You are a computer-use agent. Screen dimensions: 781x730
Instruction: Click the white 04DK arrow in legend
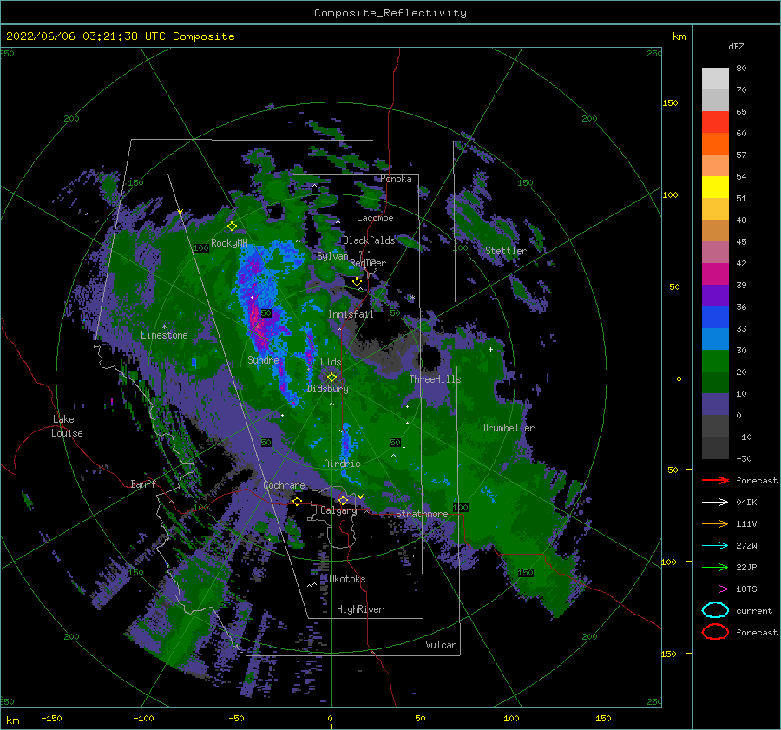716,503
